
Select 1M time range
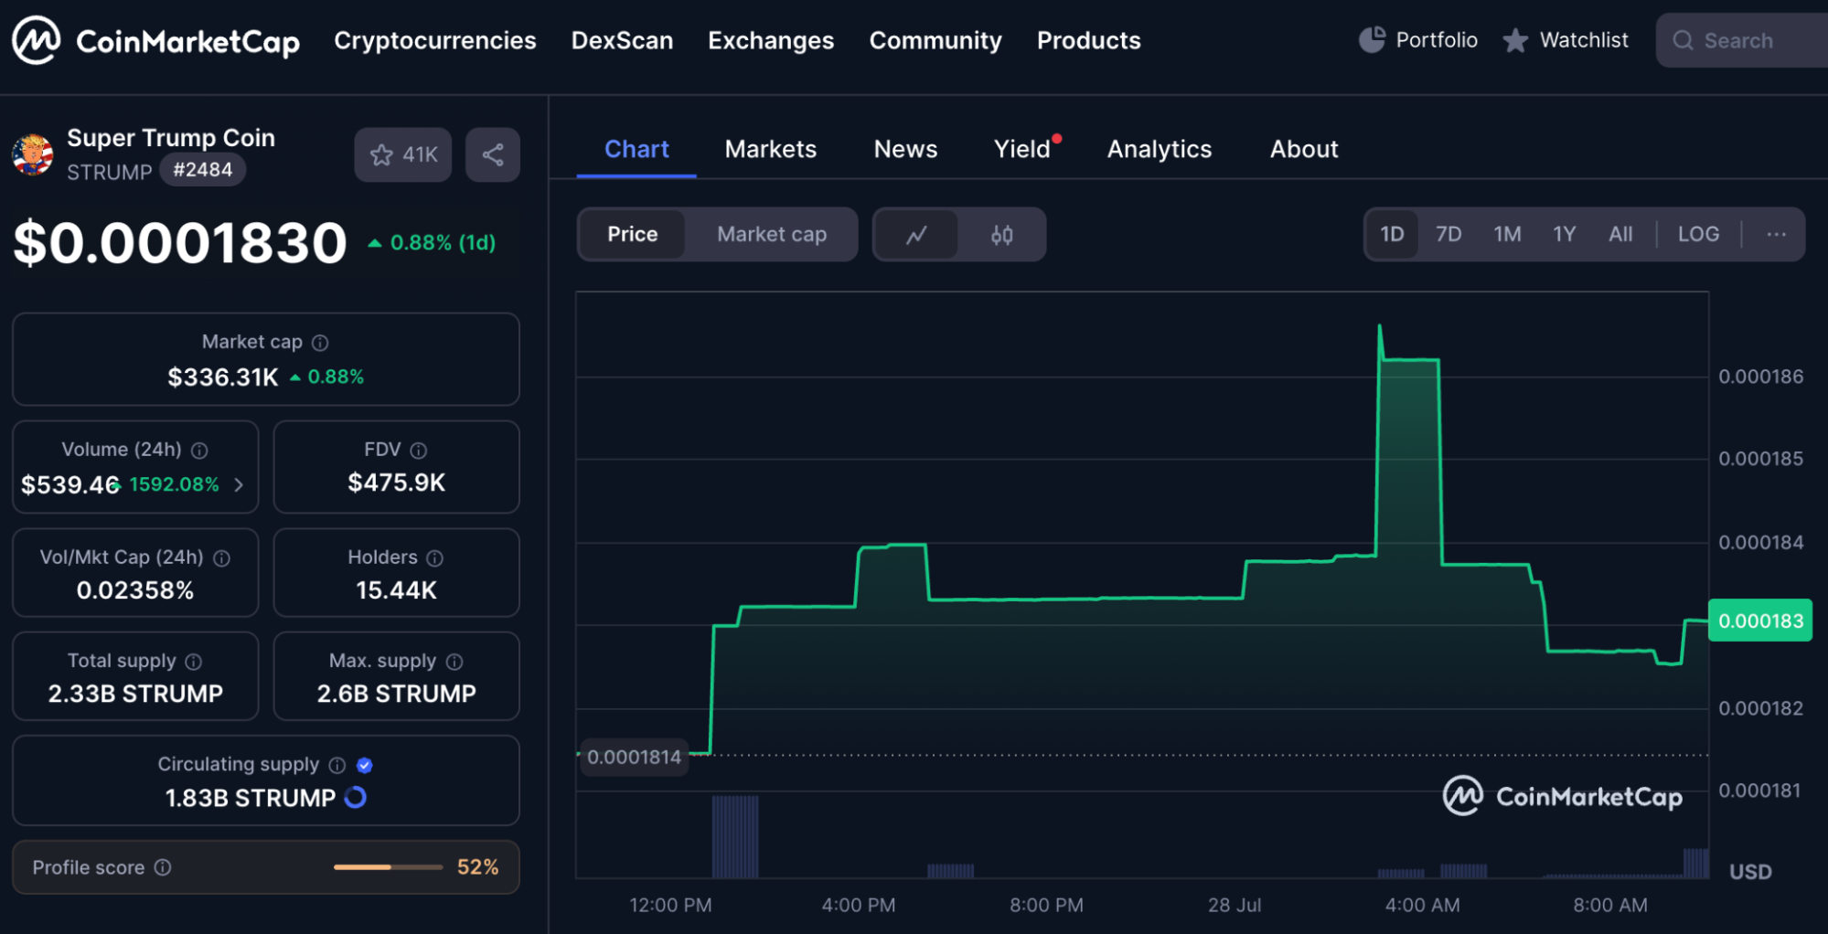(x=1507, y=235)
